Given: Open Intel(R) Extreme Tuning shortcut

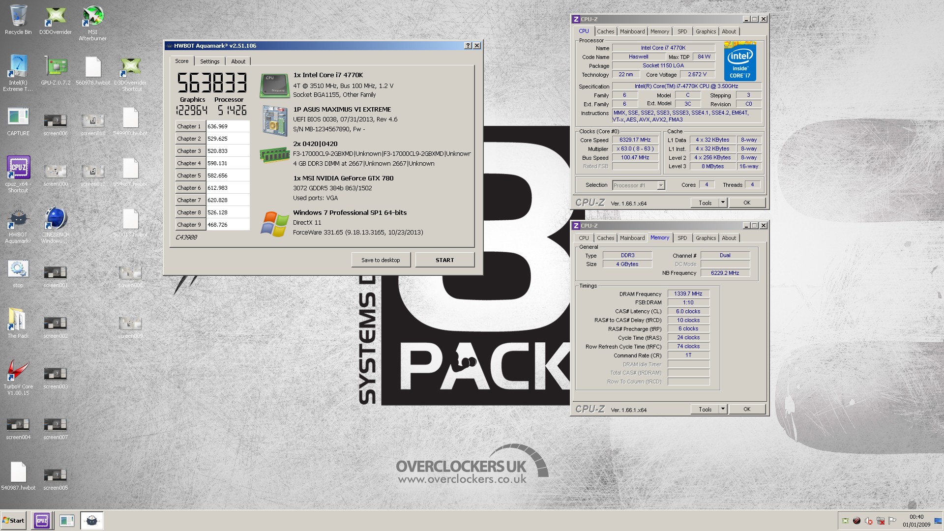Looking at the screenshot, I should click(x=18, y=73).
